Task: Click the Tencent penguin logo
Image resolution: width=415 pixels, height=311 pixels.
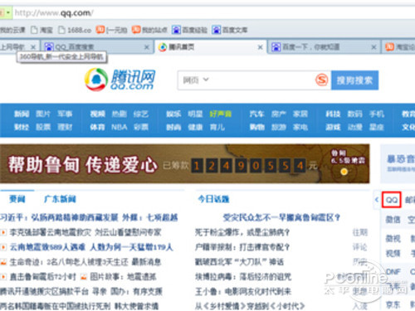Action: click(x=96, y=80)
